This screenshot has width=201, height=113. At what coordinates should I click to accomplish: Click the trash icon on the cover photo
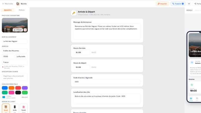(25, 30)
